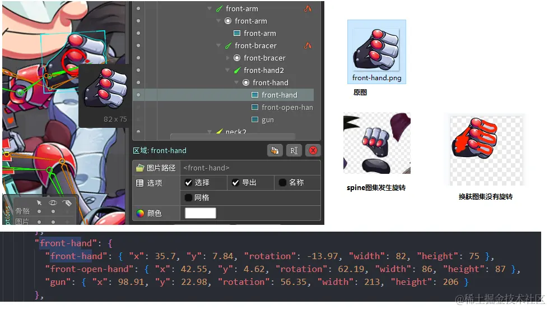Collapse the front-arm bone node
Image resolution: width=549 pixels, height=309 pixels.
click(x=210, y=8)
